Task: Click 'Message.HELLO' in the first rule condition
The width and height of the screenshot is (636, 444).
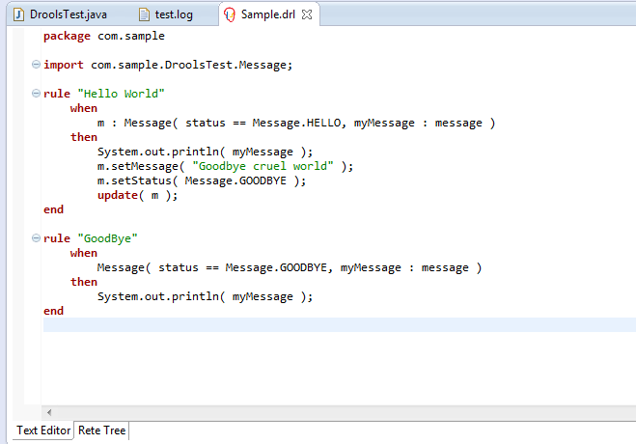Action: pos(296,123)
